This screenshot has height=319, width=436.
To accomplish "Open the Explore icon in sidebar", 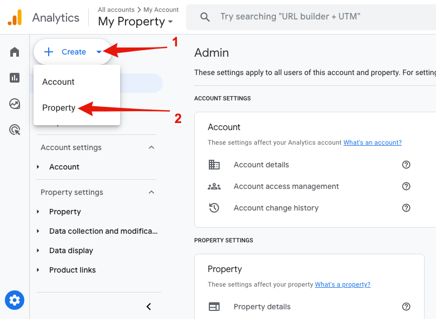I will (x=15, y=104).
